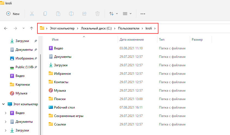Select Этот компьютер in address breadcrumb
Image resolution: width=230 pixels, height=135 pixels.
[x=62, y=28]
